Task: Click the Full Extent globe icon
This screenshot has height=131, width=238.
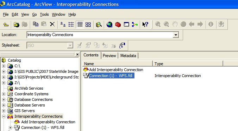Action: tap(183, 24)
